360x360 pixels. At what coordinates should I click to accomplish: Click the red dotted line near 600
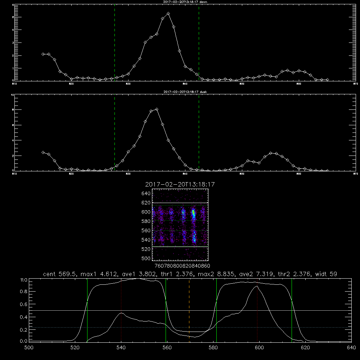click(x=257, y=310)
